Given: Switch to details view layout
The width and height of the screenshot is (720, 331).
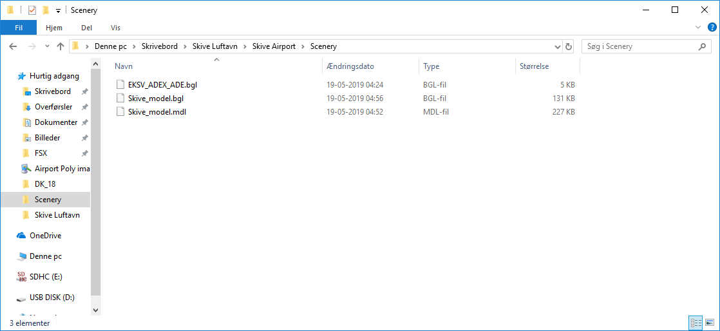Looking at the screenshot, I should click(x=695, y=323).
